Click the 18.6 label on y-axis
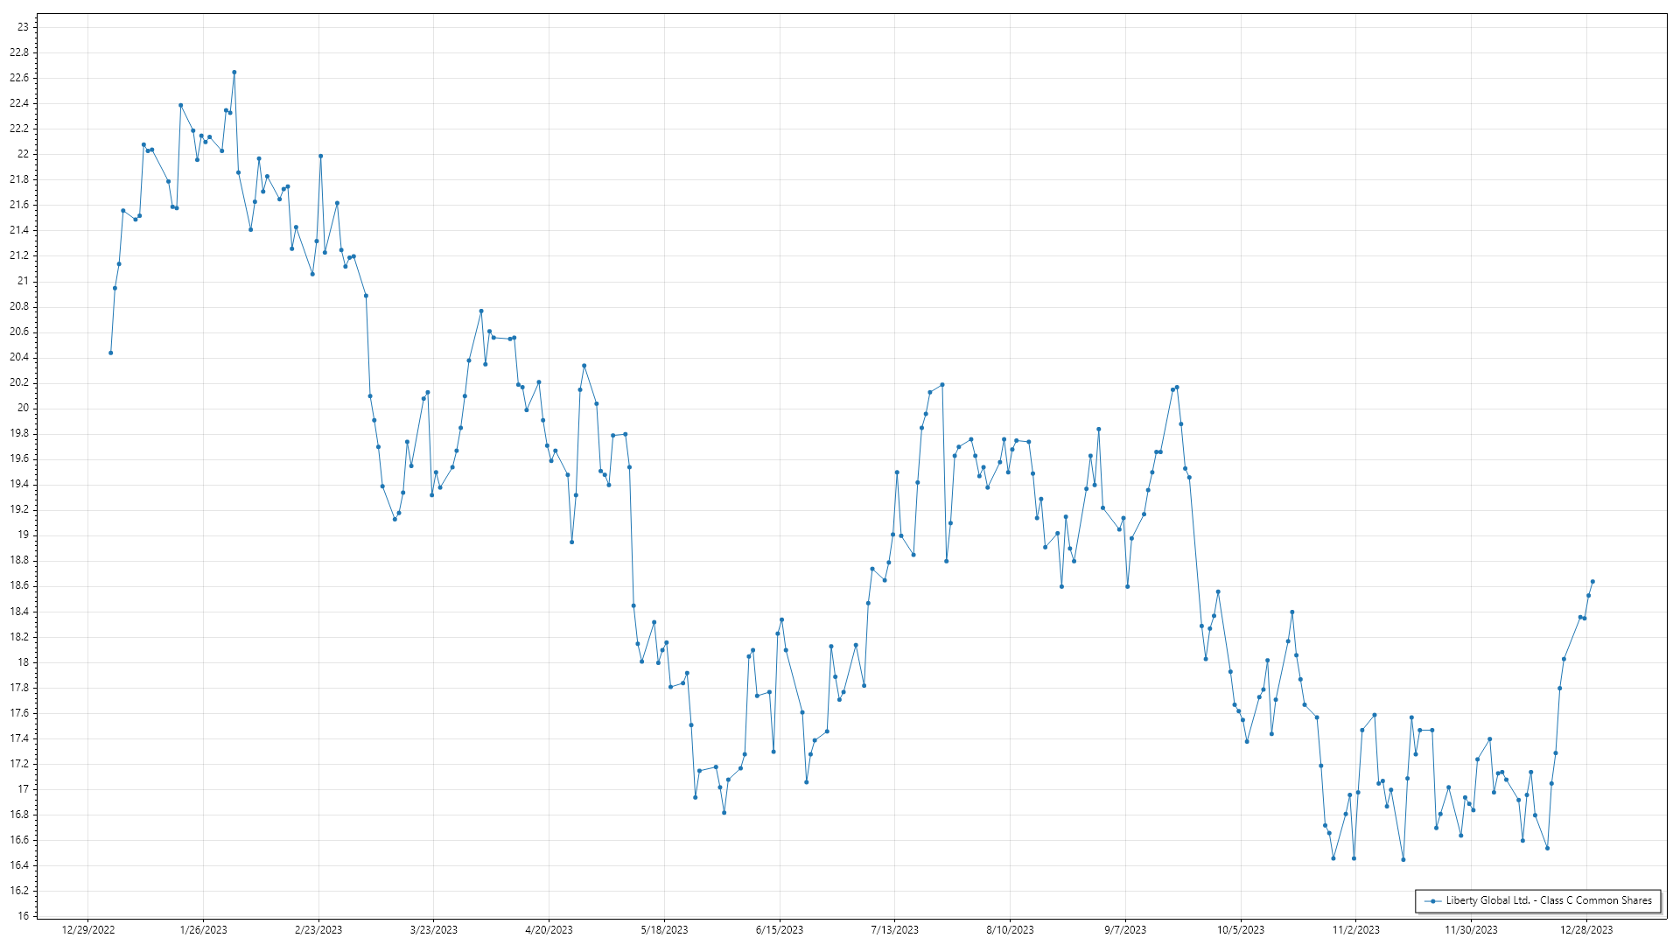 [x=19, y=585]
